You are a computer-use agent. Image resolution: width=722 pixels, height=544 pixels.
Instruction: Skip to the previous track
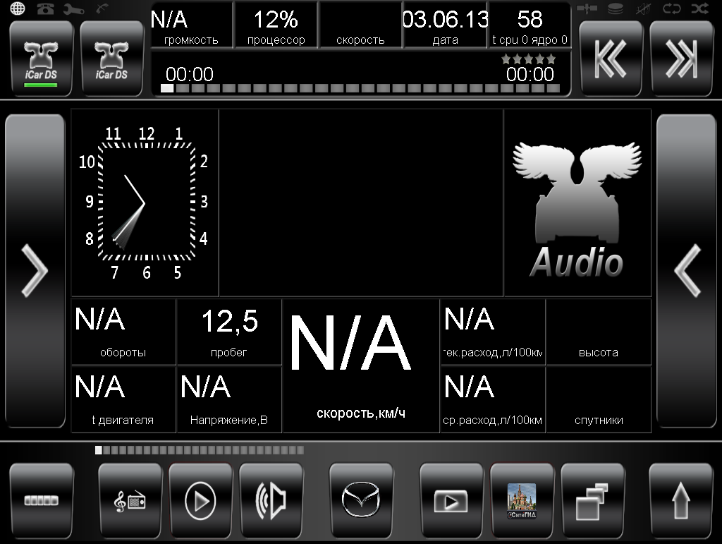click(611, 60)
